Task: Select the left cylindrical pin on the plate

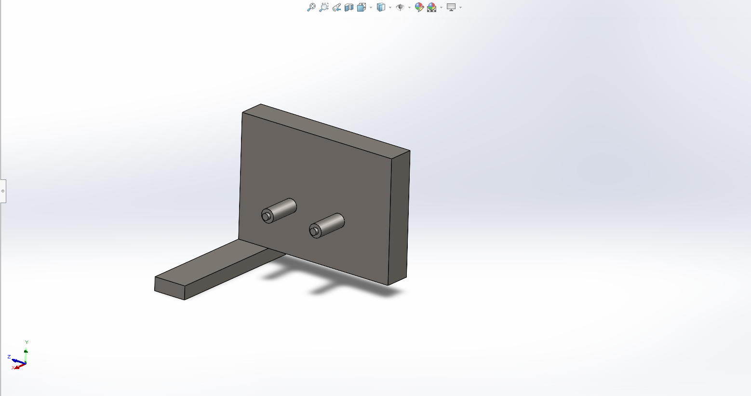Action: [x=282, y=209]
